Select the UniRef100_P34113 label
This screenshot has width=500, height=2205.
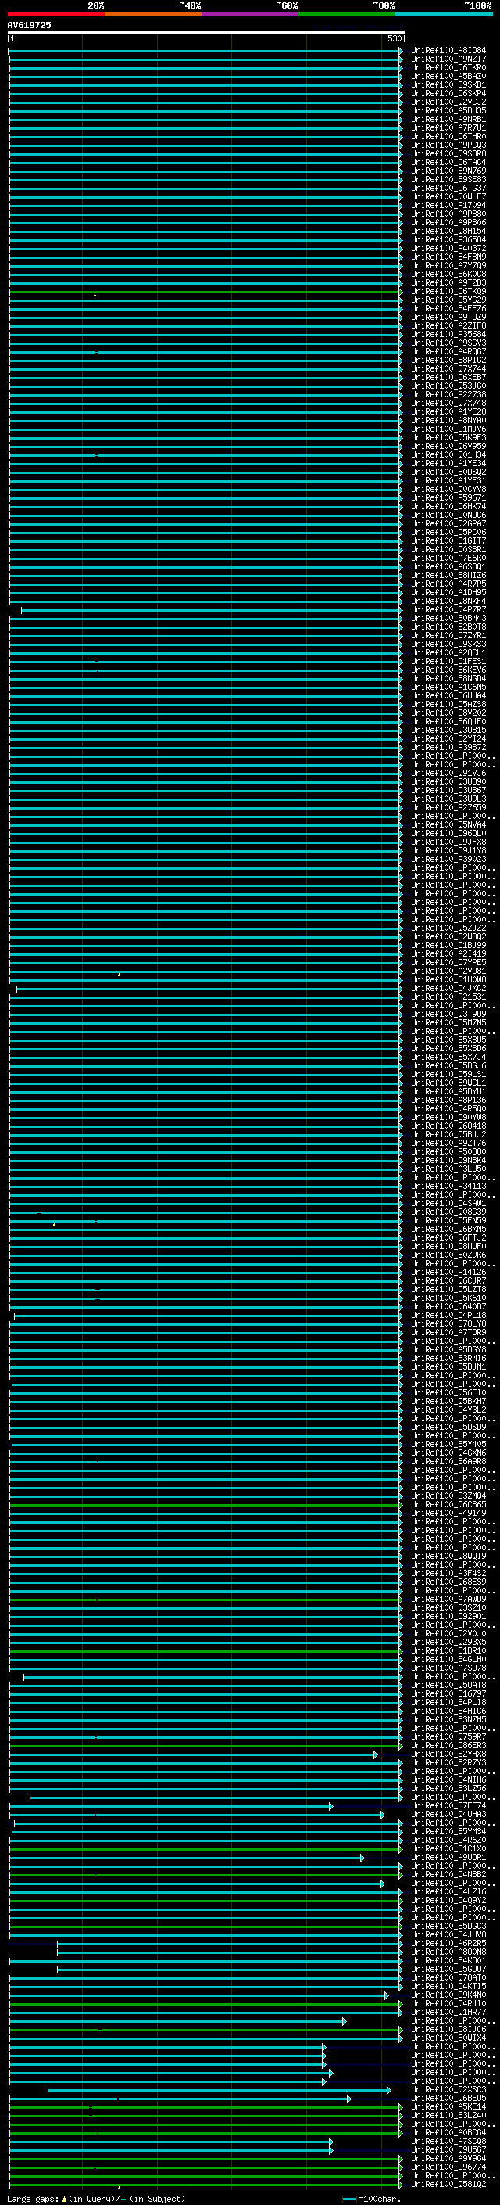tap(448, 1186)
